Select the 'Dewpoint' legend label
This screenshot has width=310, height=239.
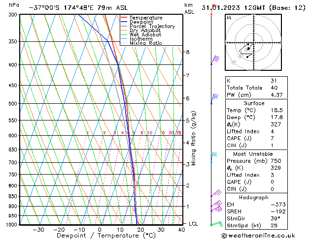click(141, 22)
